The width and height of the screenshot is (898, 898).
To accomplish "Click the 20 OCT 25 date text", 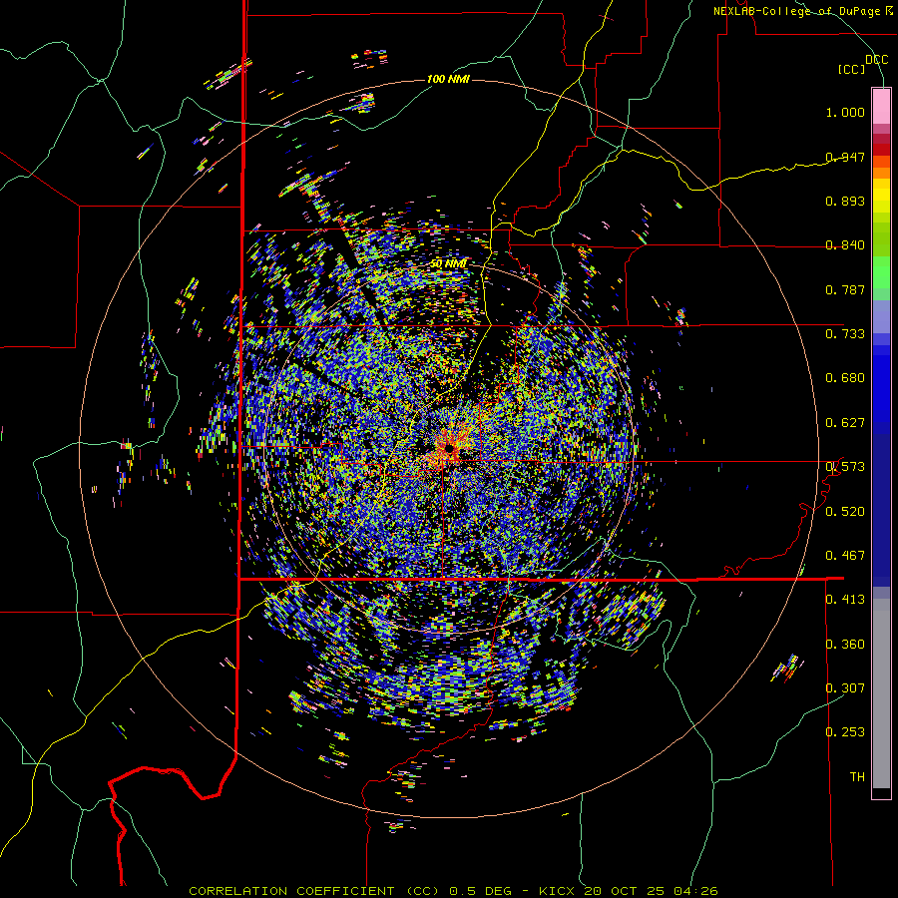I will pyautogui.click(x=624, y=891).
